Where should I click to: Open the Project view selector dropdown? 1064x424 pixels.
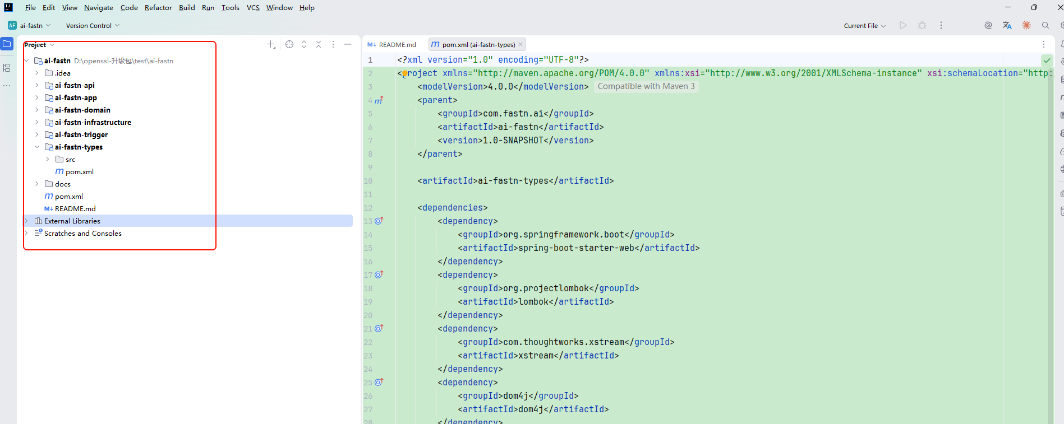[39, 45]
